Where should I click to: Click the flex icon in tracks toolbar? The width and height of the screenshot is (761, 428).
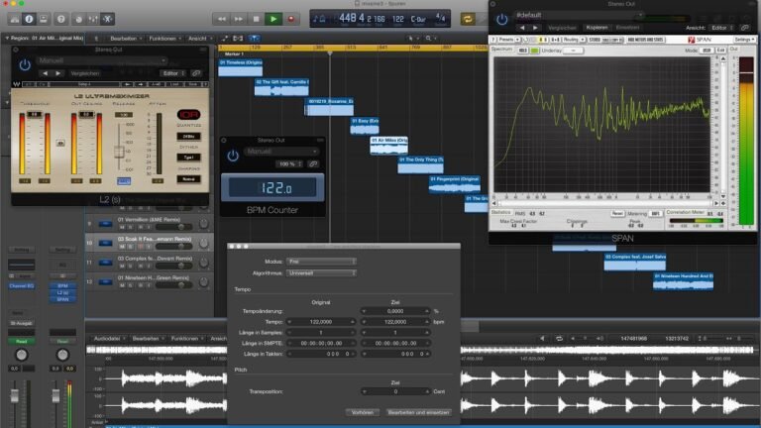(x=238, y=38)
